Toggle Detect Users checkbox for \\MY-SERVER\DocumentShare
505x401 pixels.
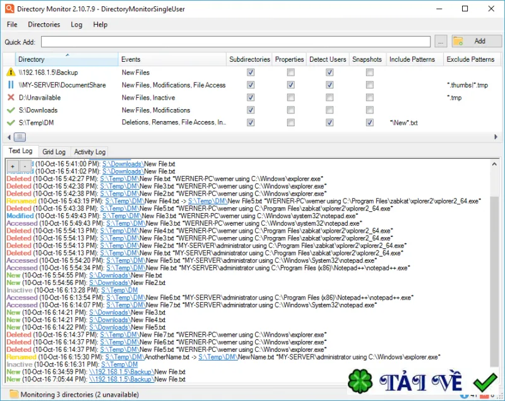[x=329, y=85]
